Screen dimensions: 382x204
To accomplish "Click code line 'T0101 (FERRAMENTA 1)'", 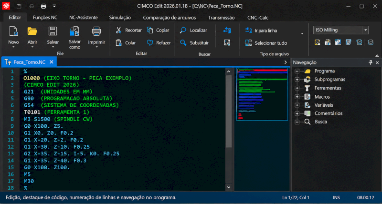I will (56, 112).
